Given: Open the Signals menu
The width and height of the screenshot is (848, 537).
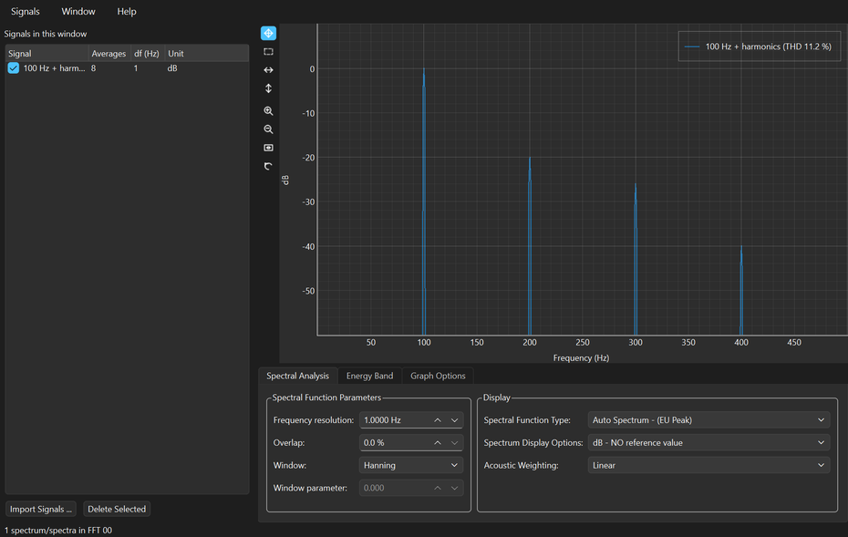Looking at the screenshot, I should coord(26,11).
